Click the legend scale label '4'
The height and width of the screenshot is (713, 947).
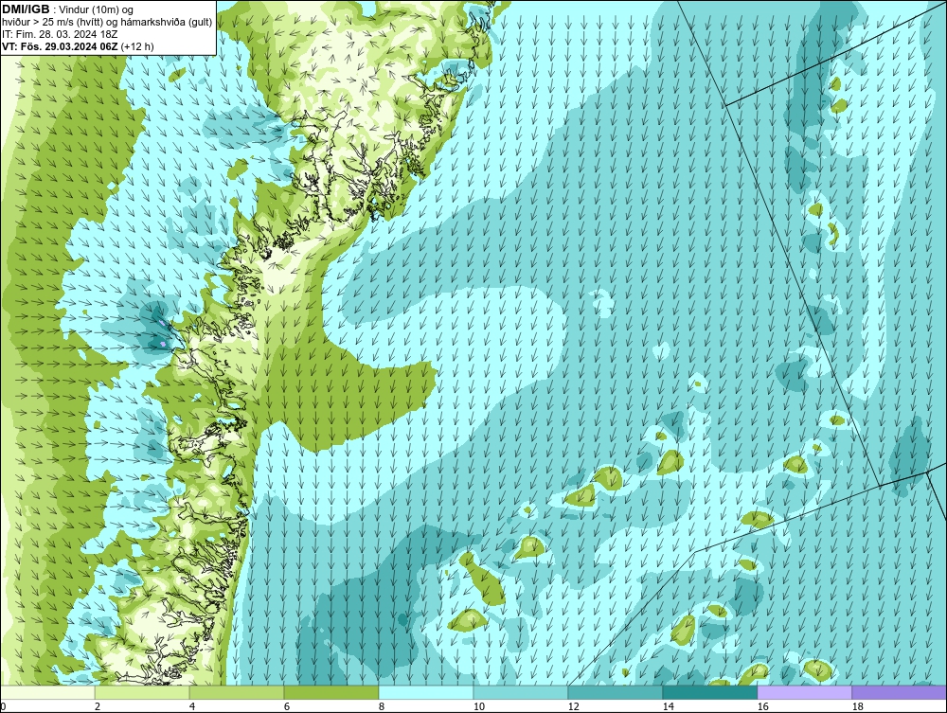192,706
